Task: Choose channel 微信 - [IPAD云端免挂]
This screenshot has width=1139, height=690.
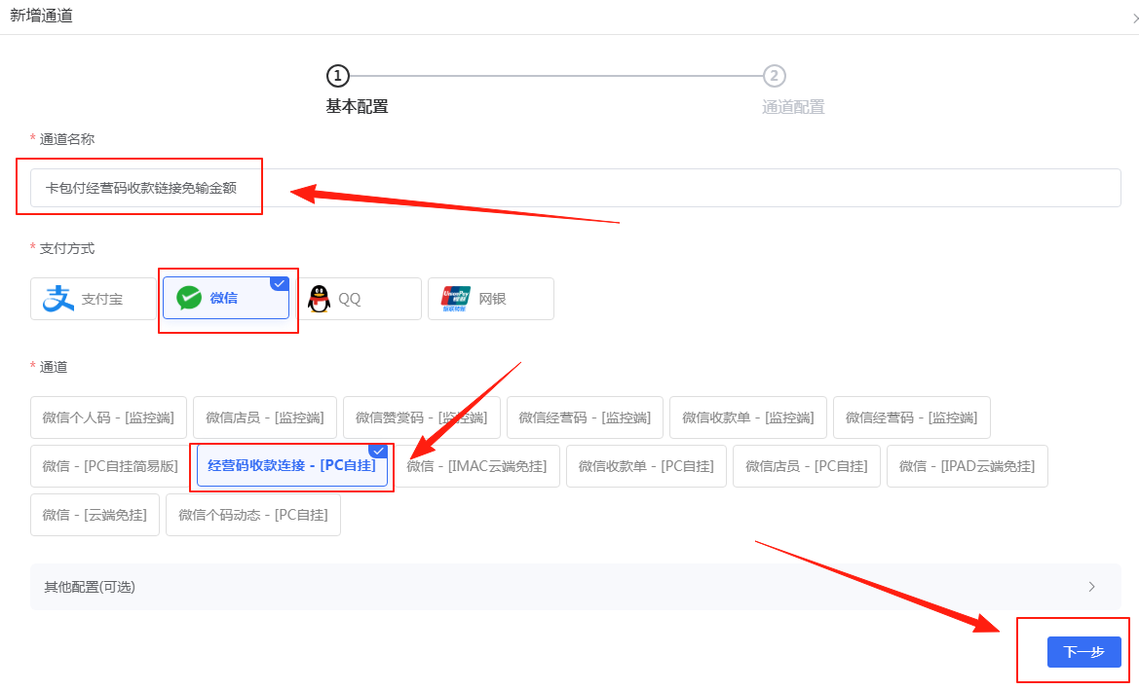Action: click(967, 466)
